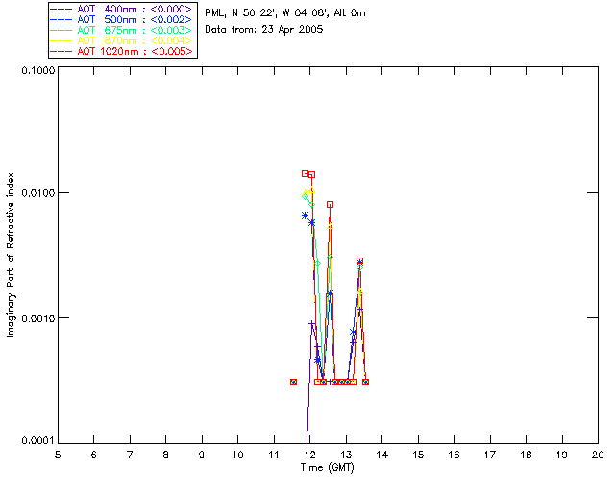Click the purple dashed line sample in legend

(61, 9)
